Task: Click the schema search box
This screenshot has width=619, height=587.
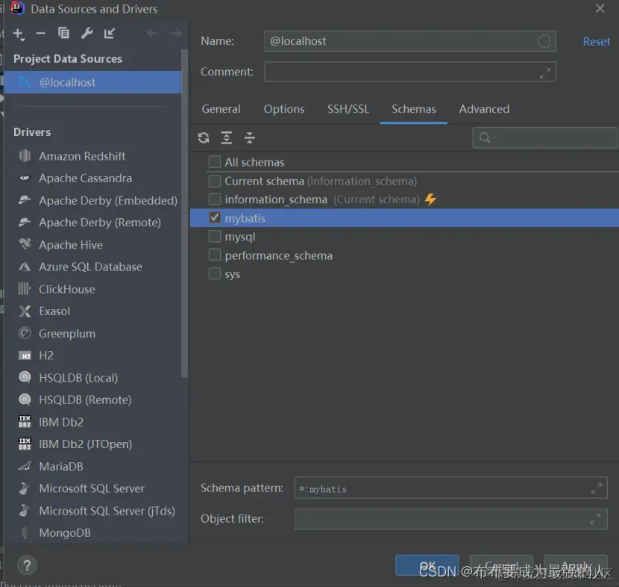Action: point(544,137)
